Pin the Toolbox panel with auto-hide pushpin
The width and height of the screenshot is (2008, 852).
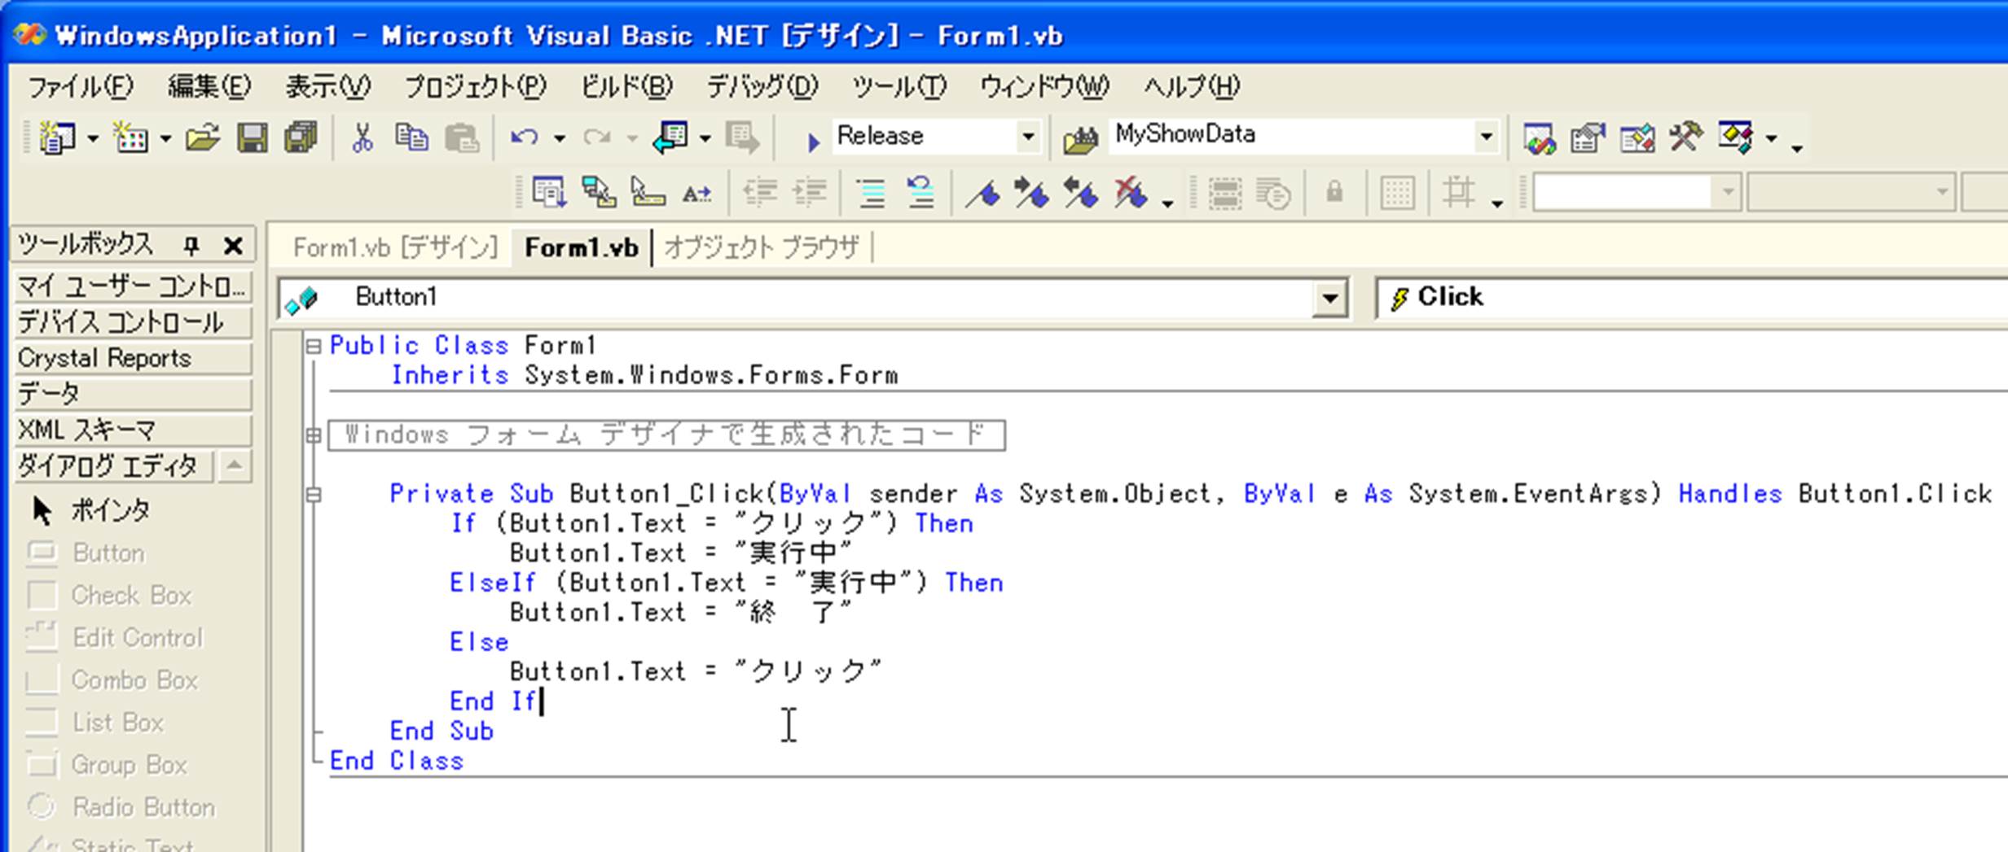pos(191,245)
